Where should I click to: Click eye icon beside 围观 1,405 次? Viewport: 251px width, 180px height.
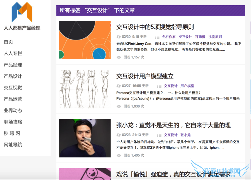pyautogui.click(x=119, y=155)
